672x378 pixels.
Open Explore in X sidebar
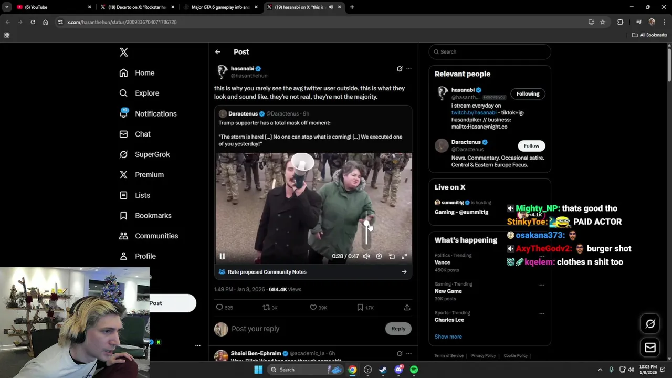[139, 93]
